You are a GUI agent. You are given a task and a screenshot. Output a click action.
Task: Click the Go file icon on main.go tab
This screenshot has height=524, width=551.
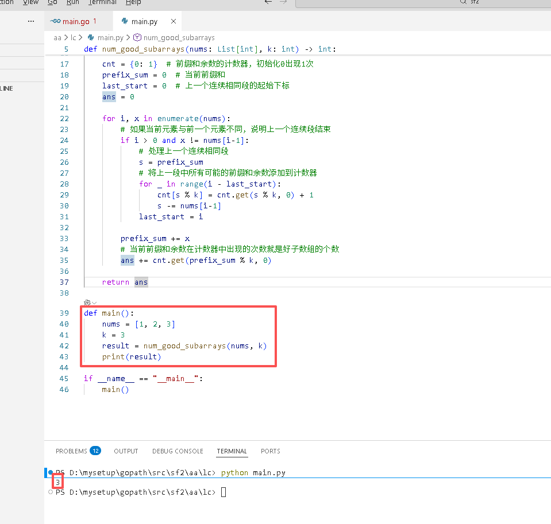(x=55, y=21)
